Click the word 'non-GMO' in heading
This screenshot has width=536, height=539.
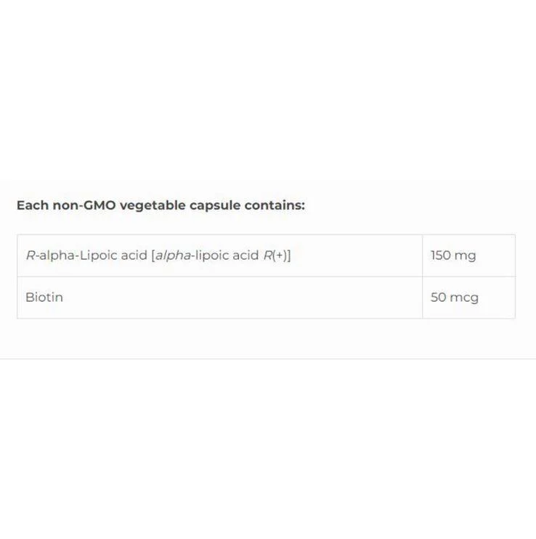pyautogui.click(x=84, y=205)
